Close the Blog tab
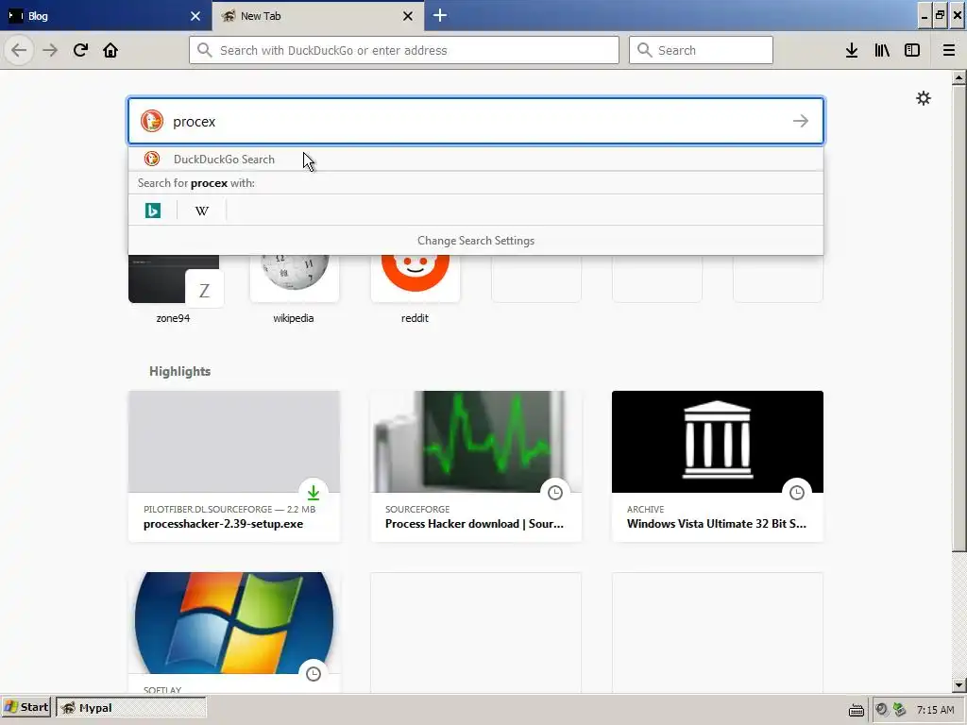Image resolution: width=967 pixels, height=725 pixels. pyautogui.click(x=195, y=16)
